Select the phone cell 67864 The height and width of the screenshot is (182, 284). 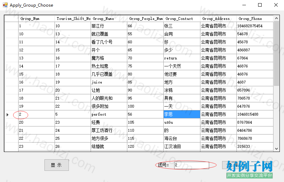coord(255,58)
